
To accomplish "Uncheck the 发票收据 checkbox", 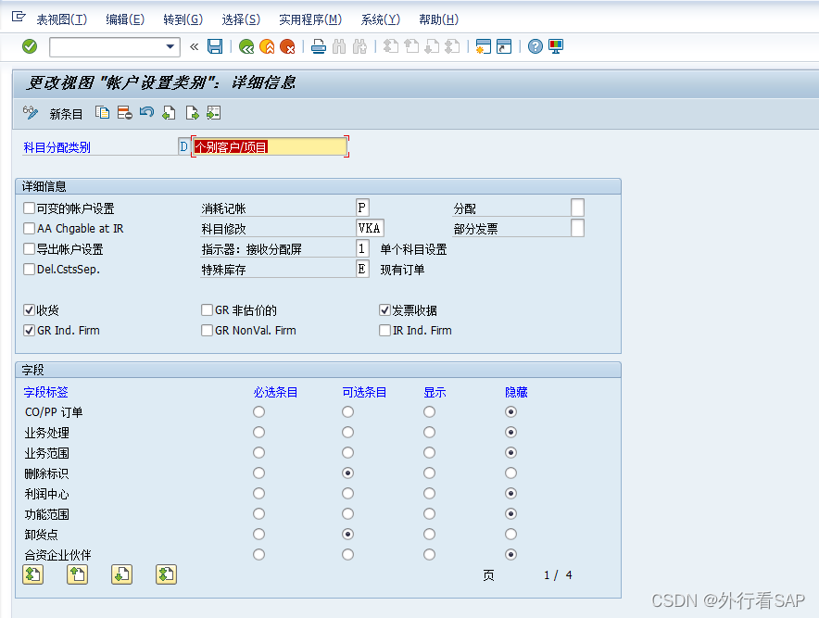I will click(x=385, y=310).
